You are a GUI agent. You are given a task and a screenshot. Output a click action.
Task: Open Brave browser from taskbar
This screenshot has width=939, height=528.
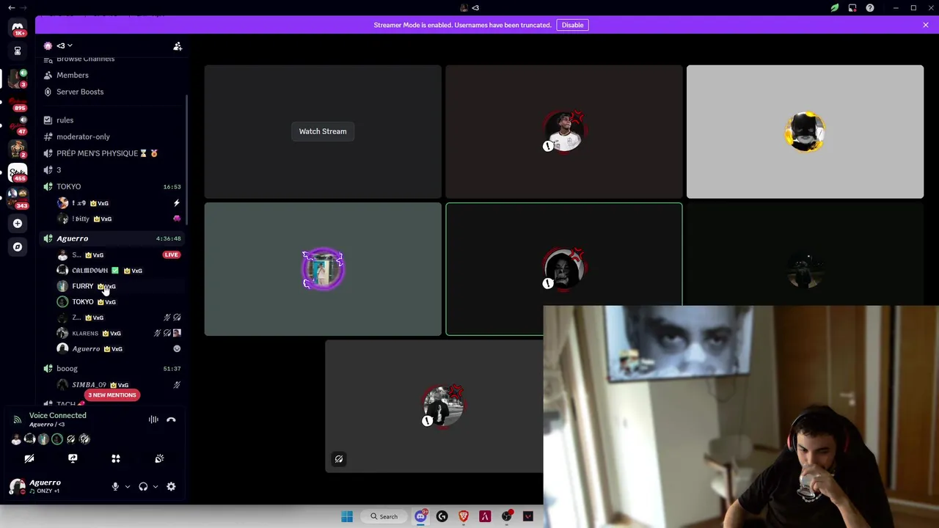(464, 516)
